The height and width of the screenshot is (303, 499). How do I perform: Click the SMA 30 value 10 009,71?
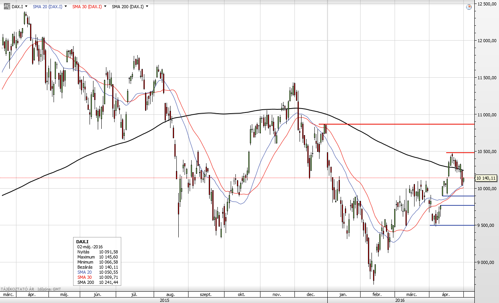point(108,277)
